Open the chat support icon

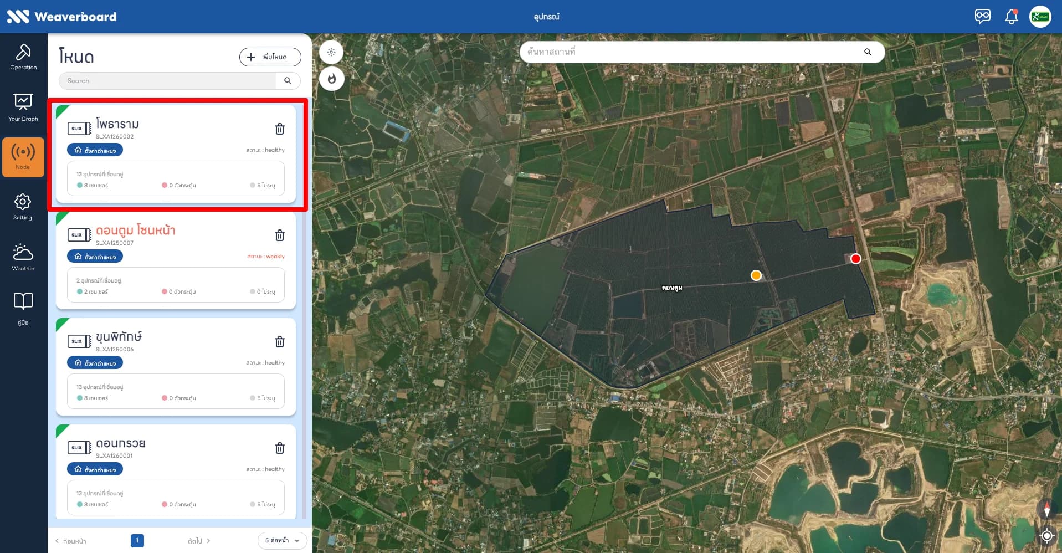pos(982,16)
